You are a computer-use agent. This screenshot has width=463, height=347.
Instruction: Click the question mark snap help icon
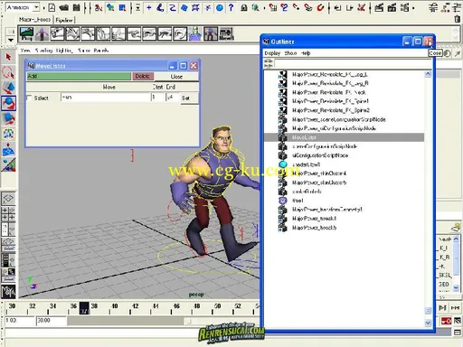click(231, 7)
